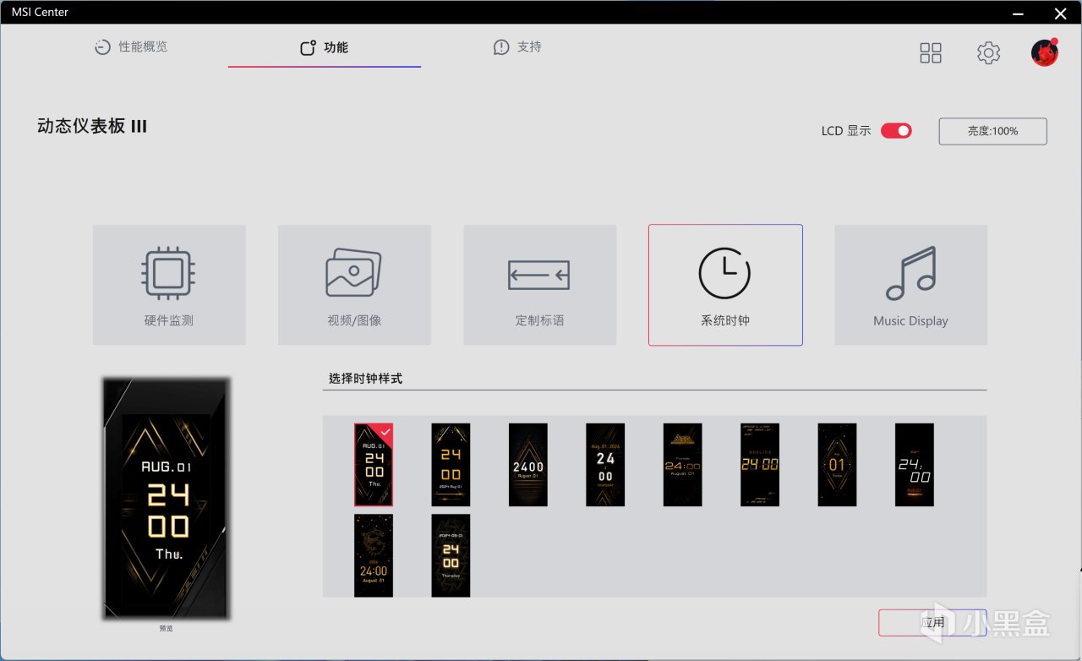Image resolution: width=1082 pixels, height=661 pixels.
Task: Click the large clock preview image
Action: pos(167,499)
